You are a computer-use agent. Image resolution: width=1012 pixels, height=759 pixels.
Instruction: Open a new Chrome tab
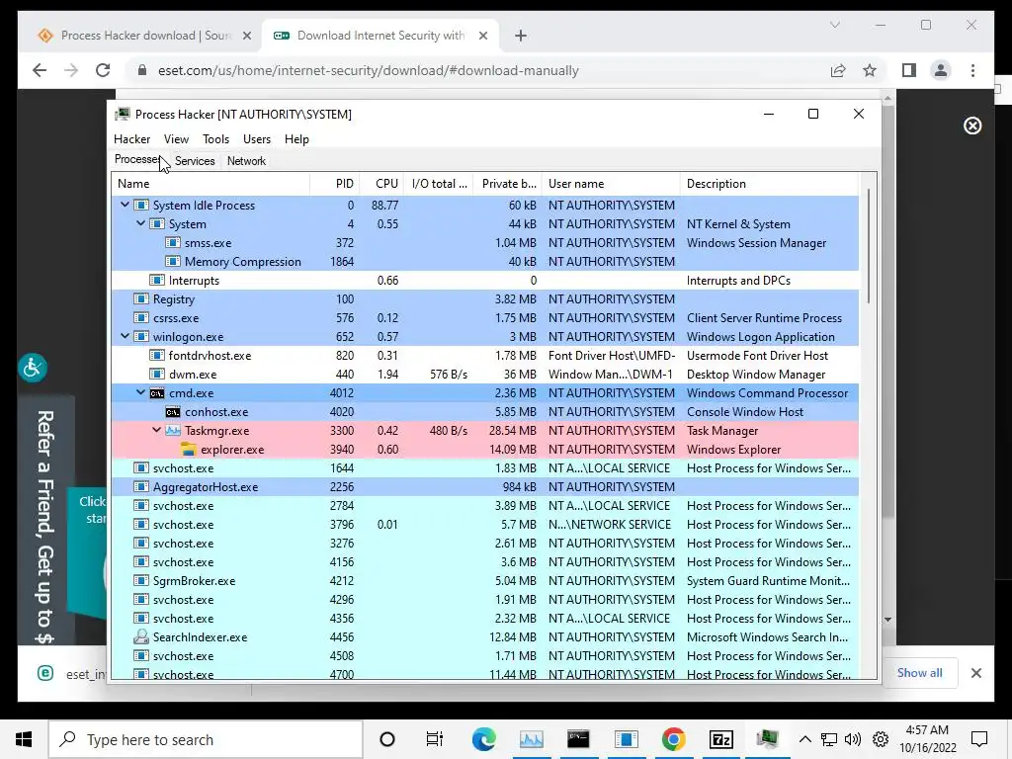521,37
